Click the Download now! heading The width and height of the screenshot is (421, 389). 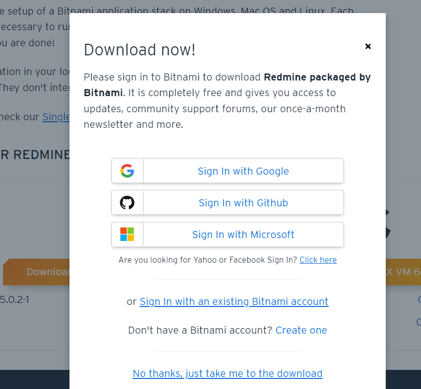tap(139, 50)
